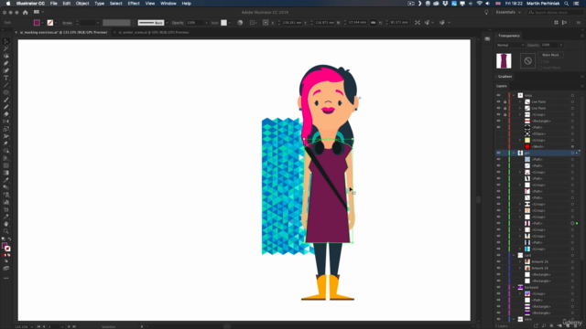Open the Discover lightbulb icon
The width and height of the screenshot is (586, 329).
(x=486, y=12)
